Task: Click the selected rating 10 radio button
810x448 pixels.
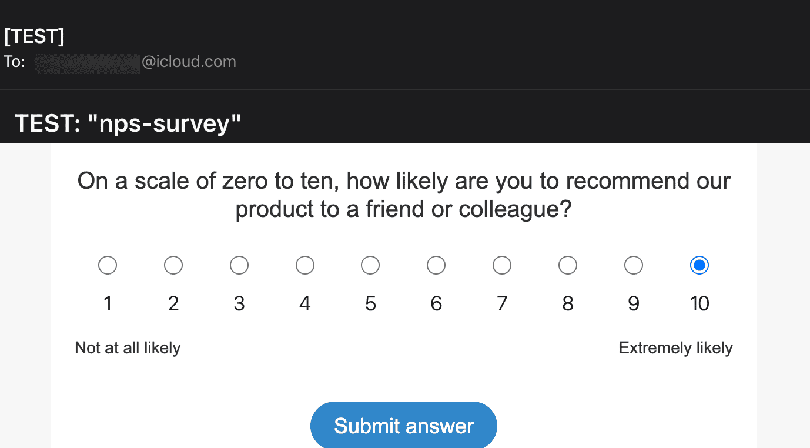Action: pyautogui.click(x=699, y=265)
